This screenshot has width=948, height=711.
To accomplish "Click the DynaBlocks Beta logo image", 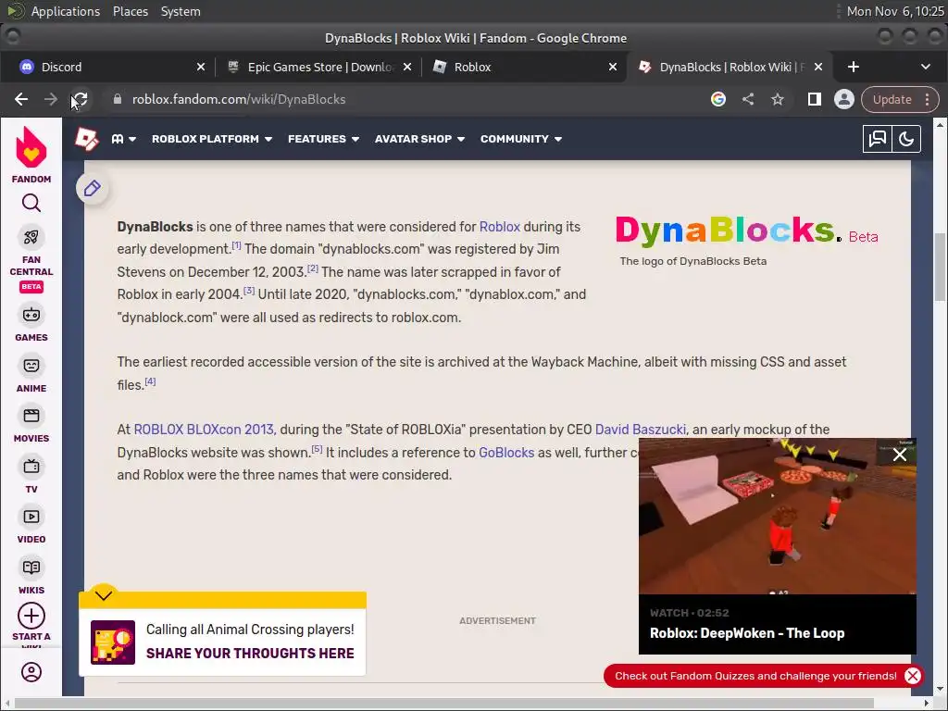I will pyautogui.click(x=746, y=231).
